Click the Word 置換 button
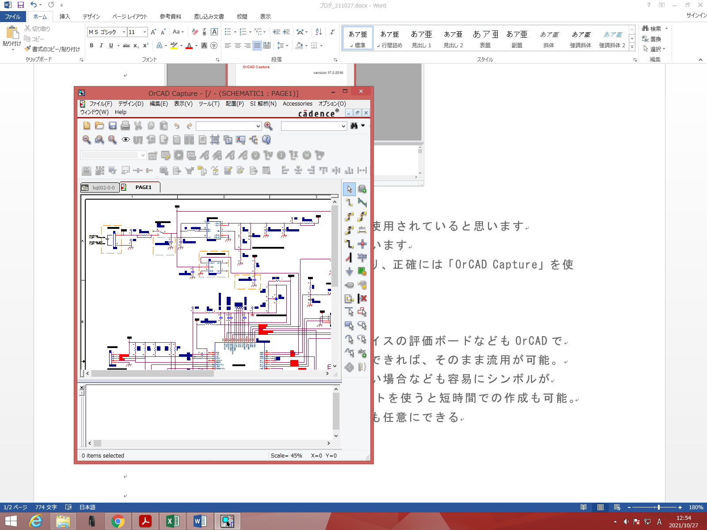The width and height of the screenshot is (707, 530). point(652,39)
